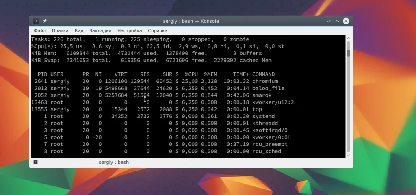Screen dimensions: 416x195
Task: Click PID 13555 in process list
Action: click(39, 109)
